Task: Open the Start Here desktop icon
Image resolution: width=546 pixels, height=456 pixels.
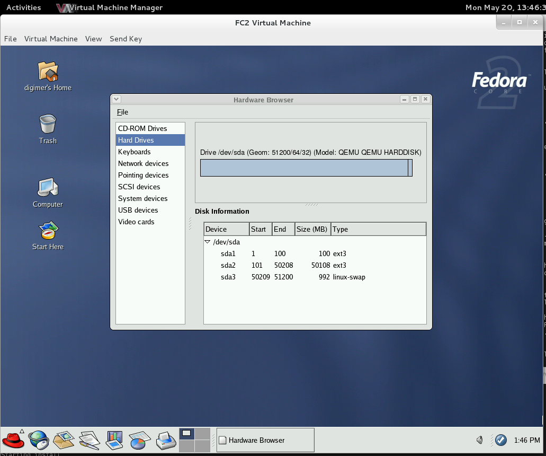Action: (48, 235)
